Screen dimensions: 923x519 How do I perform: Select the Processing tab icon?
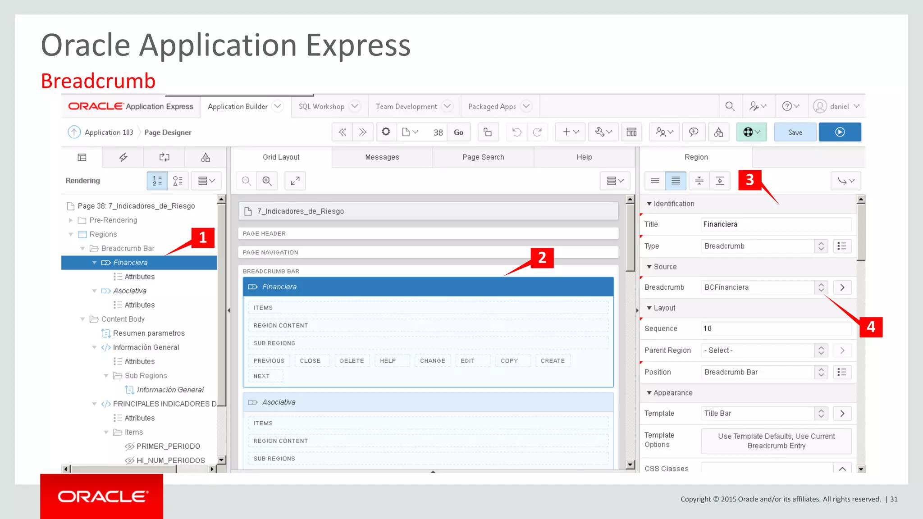click(164, 157)
